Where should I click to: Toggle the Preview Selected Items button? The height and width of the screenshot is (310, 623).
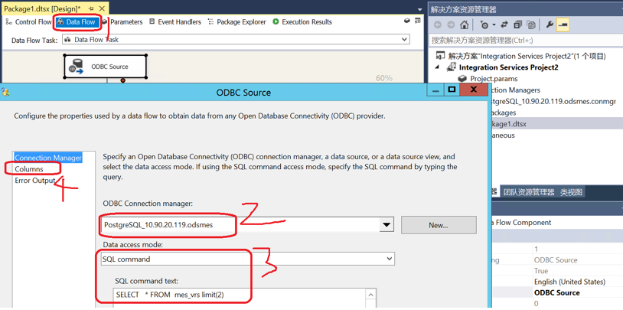pos(563,24)
